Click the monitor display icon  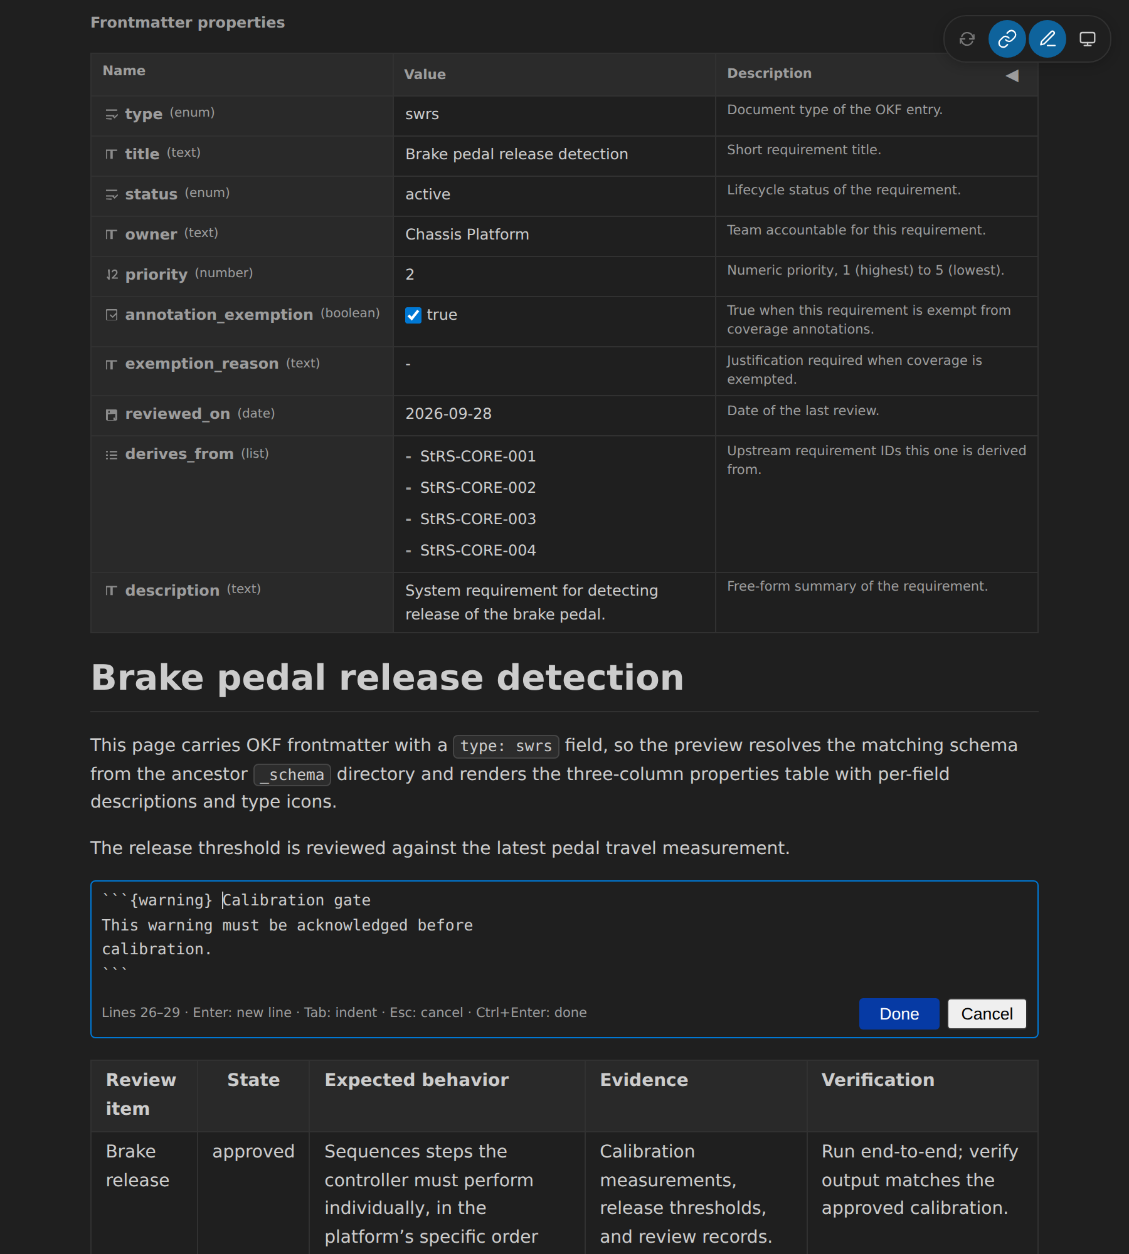click(x=1087, y=40)
